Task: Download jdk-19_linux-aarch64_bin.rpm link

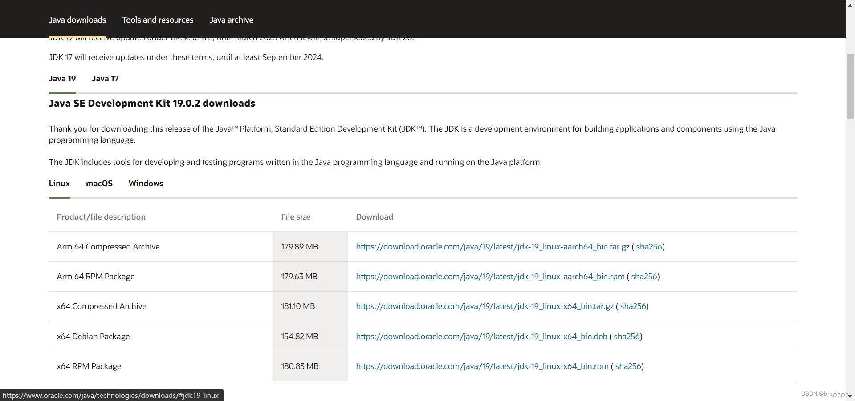Action: 490,277
